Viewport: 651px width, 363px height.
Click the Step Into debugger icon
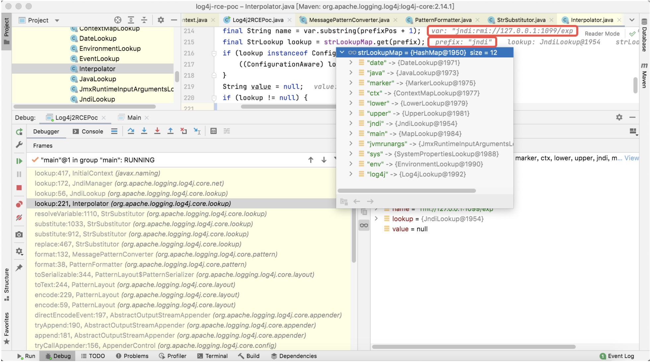(144, 131)
